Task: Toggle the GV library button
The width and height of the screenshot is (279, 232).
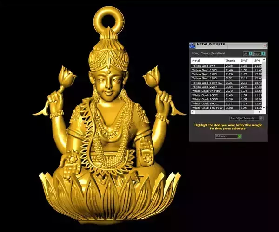Action: [248, 53]
